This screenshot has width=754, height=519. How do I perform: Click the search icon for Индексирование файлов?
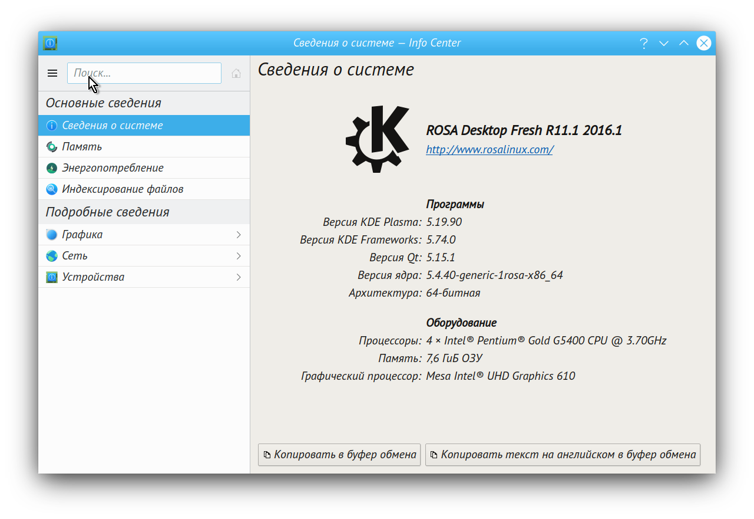(x=52, y=189)
